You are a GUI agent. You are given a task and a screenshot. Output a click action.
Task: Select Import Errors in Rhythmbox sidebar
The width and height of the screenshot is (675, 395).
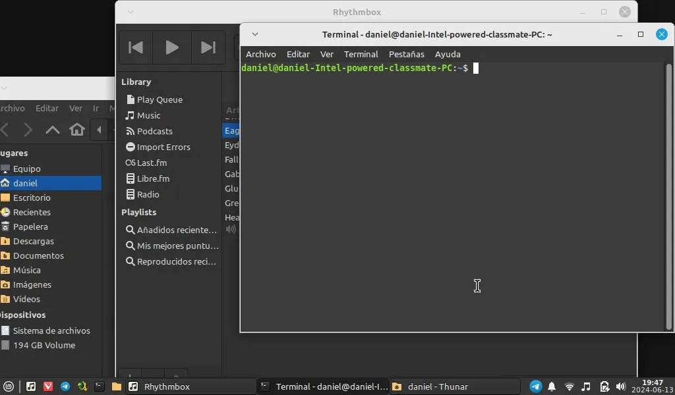[163, 147]
